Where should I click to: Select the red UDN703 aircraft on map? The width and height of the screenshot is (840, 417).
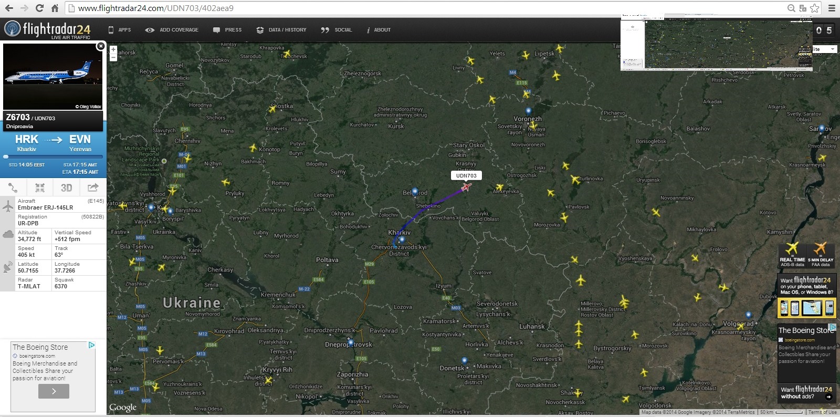(x=466, y=186)
